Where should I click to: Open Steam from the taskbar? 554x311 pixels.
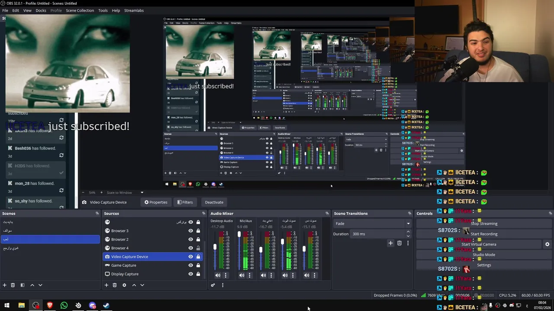pos(106,305)
